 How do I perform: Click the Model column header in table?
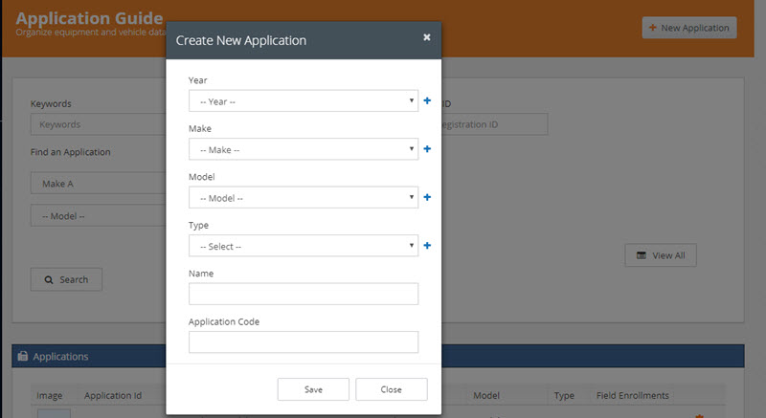pos(486,396)
